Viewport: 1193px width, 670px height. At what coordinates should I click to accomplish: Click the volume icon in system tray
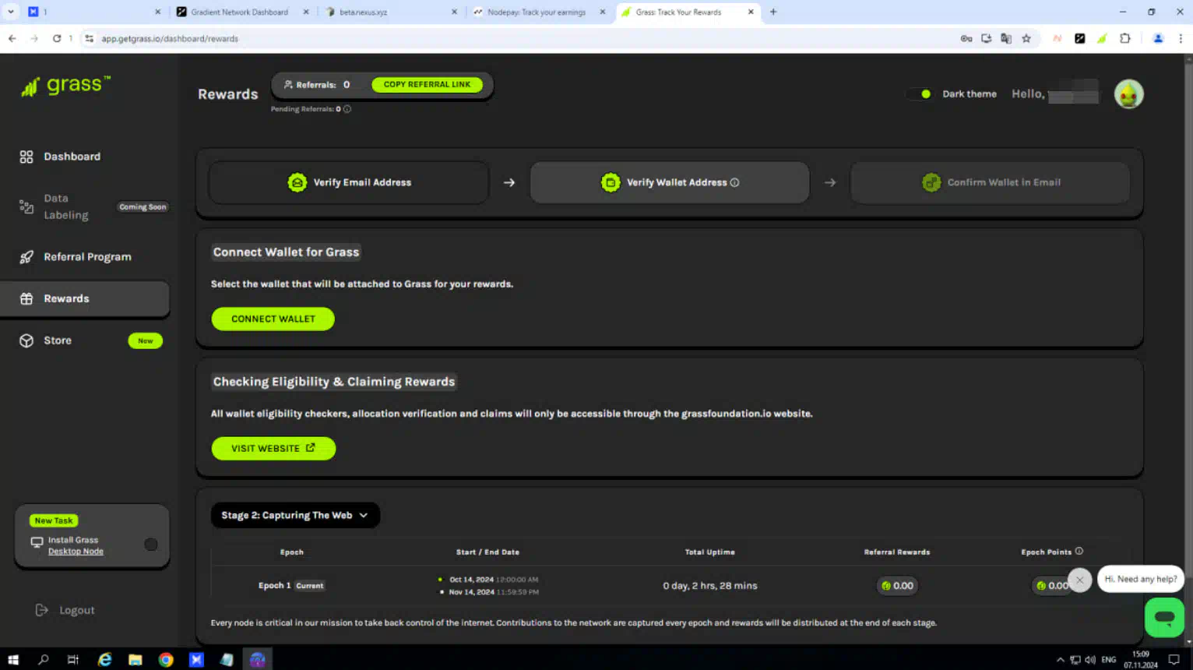pyautogui.click(x=1090, y=659)
